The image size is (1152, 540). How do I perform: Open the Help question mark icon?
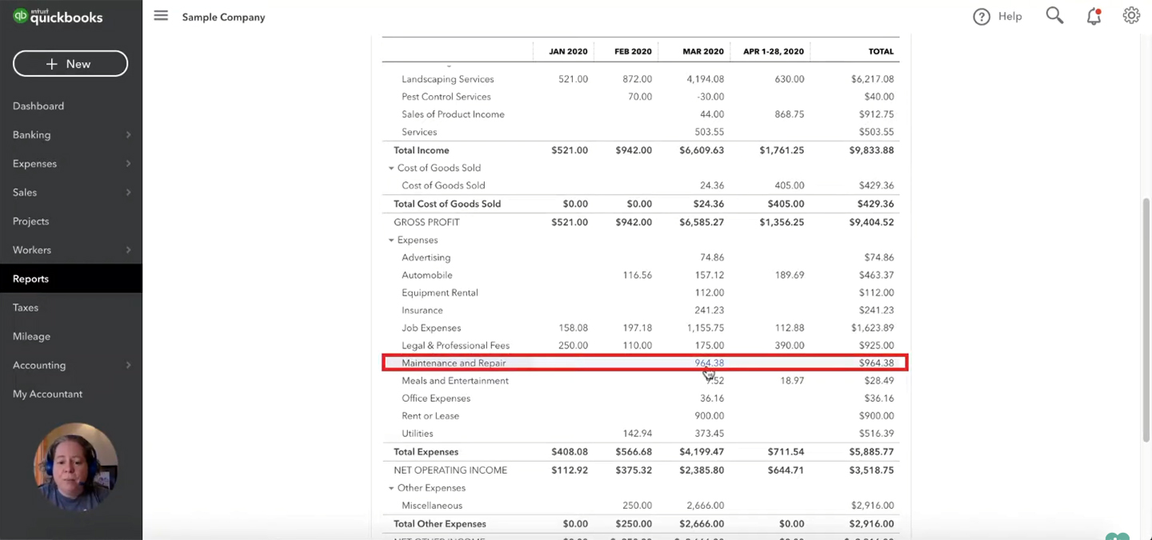[x=982, y=17]
